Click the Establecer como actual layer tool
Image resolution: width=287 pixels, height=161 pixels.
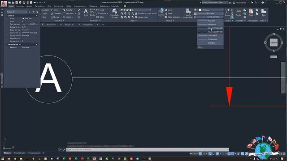pos(146,13)
